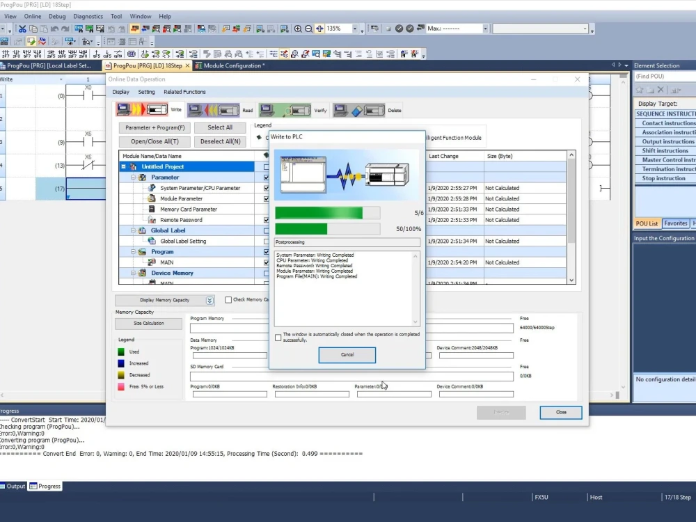
Task: Click the Deselect All(N) button
Action: (x=220, y=141)
